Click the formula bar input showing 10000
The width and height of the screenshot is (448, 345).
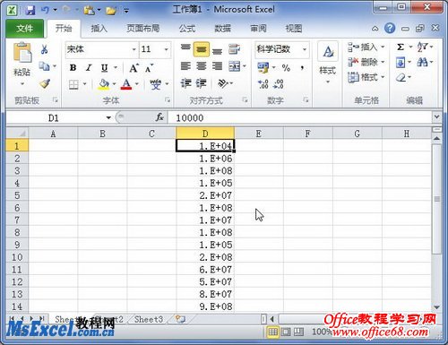tap(300, 117)
